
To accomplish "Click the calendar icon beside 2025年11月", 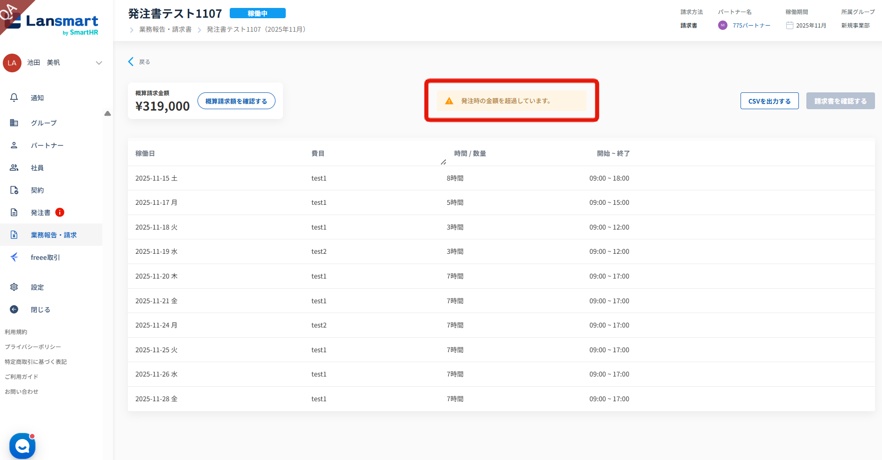I will pyautogui.click(x=790, y=25).
